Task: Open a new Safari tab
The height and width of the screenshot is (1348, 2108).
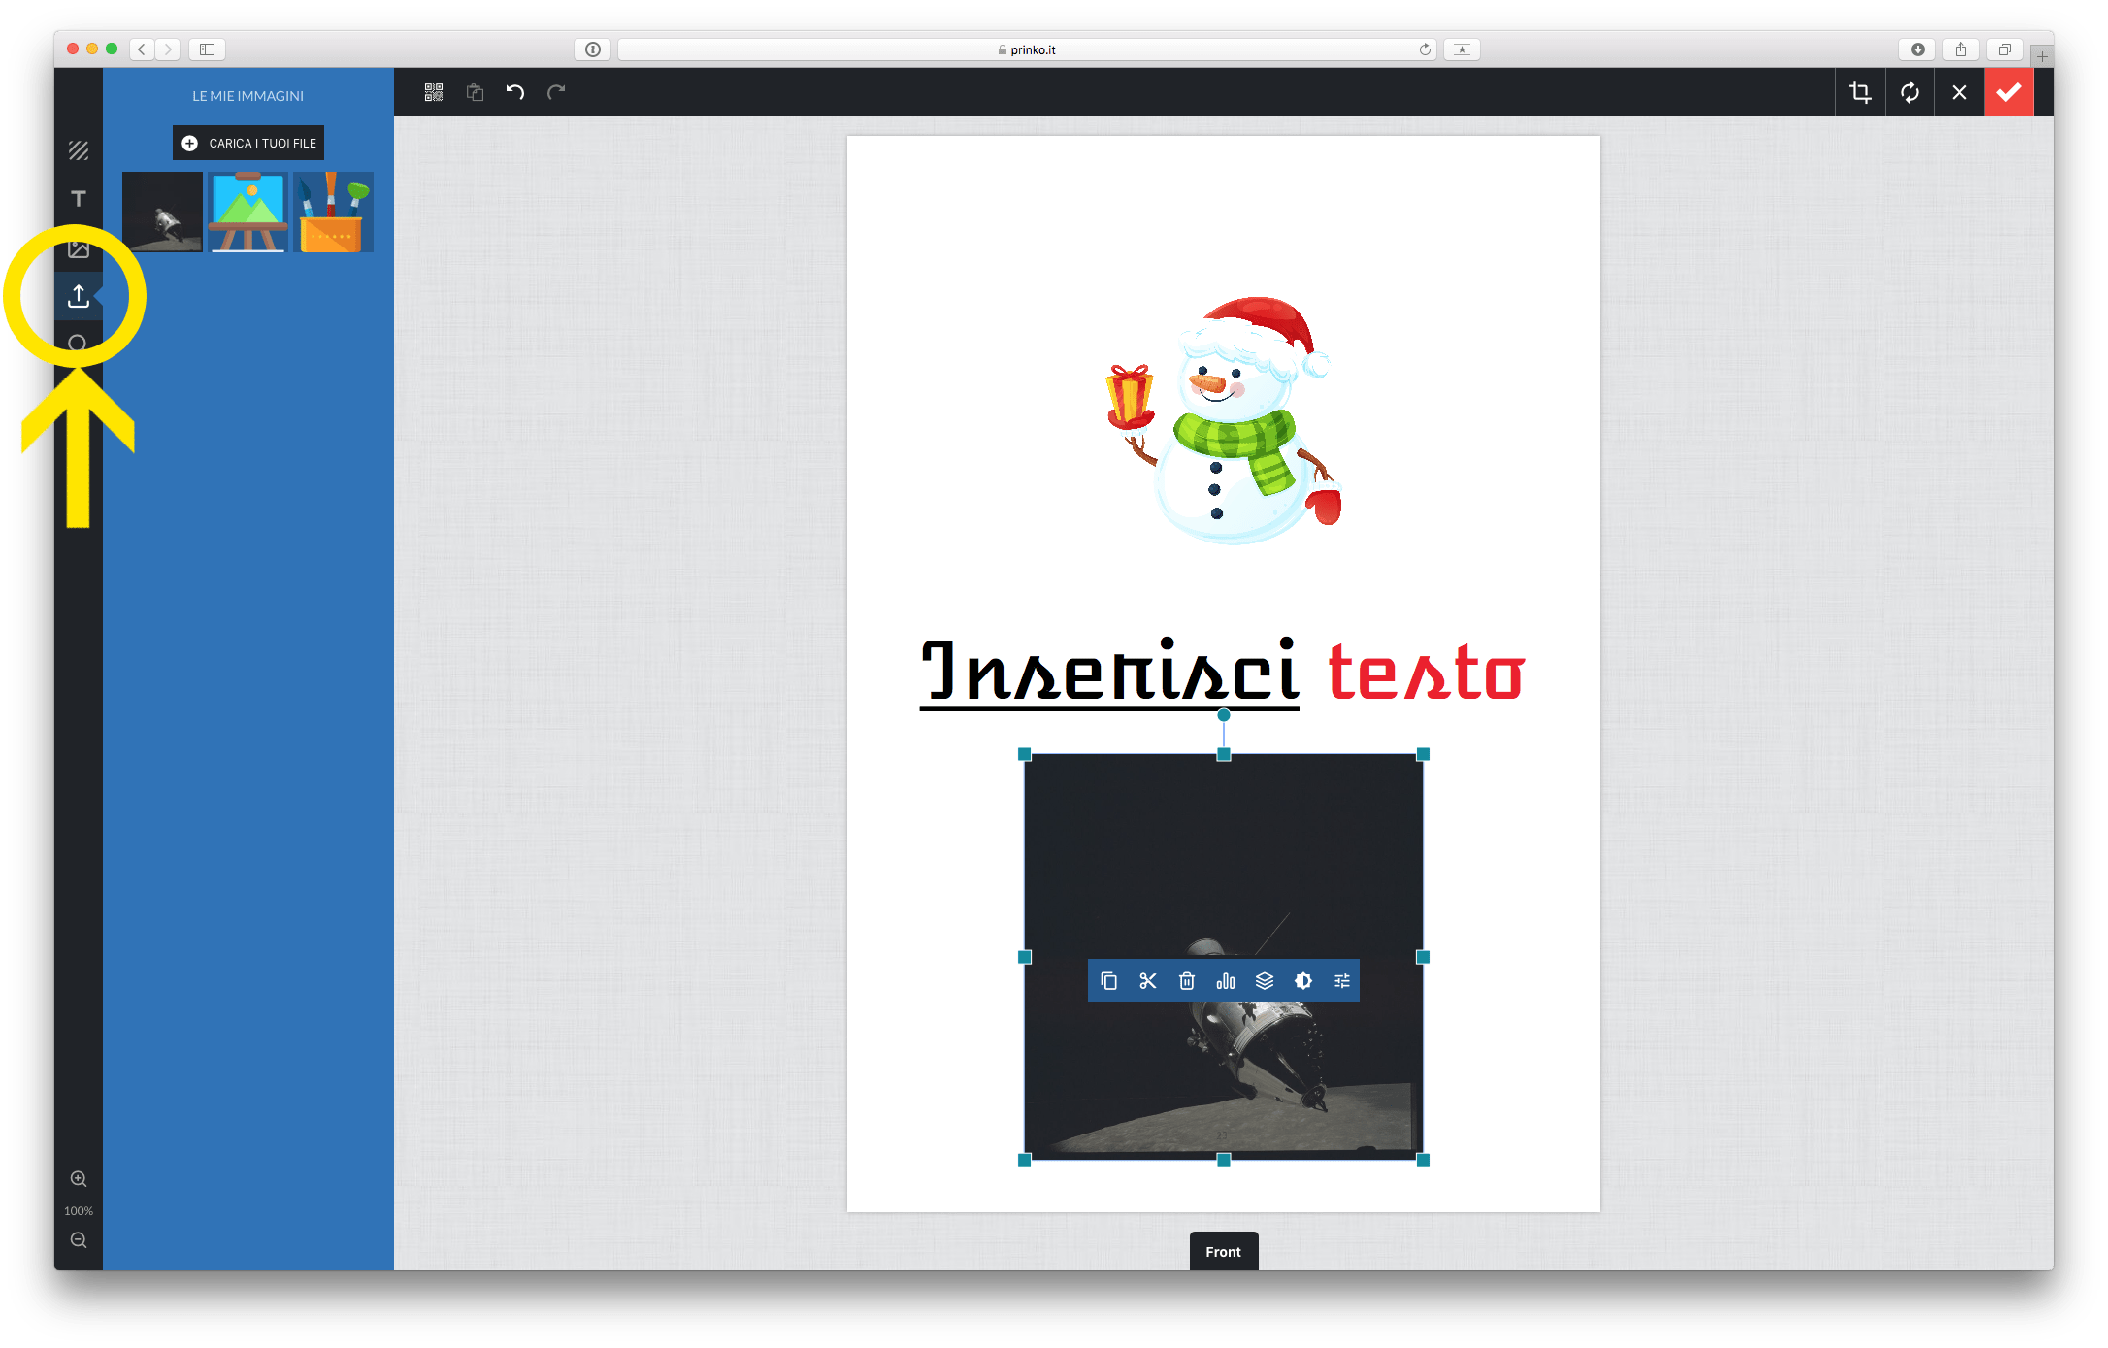Action: pos(2042,56)
